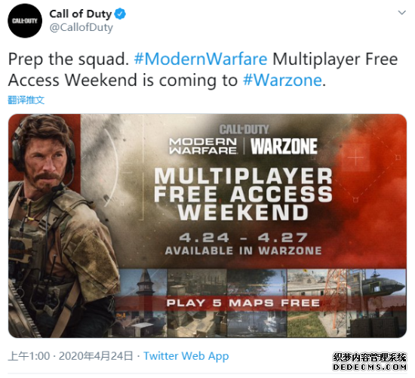
Task: Click the Call of Duty logo in banner
Action: 244,130
